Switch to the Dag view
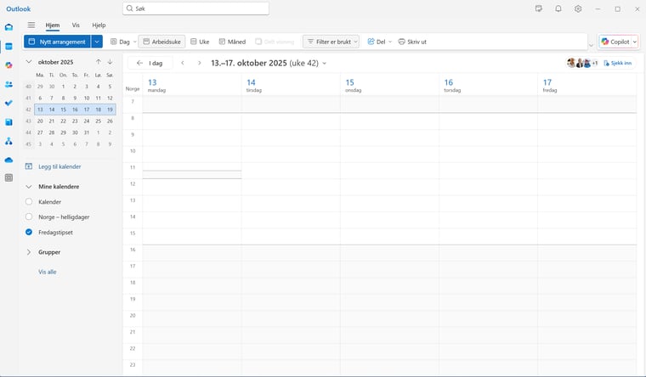This screenshot has height=377, width=646. pos(120,42)
